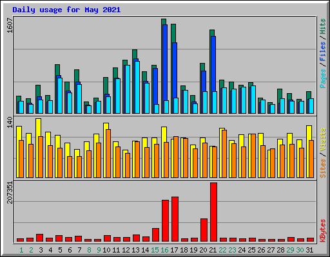Click day 1 on the x-axis
Viewport: 330px width, 257px height.
(x=21, y=250)
